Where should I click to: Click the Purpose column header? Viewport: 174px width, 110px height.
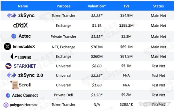tap(64, 6)
